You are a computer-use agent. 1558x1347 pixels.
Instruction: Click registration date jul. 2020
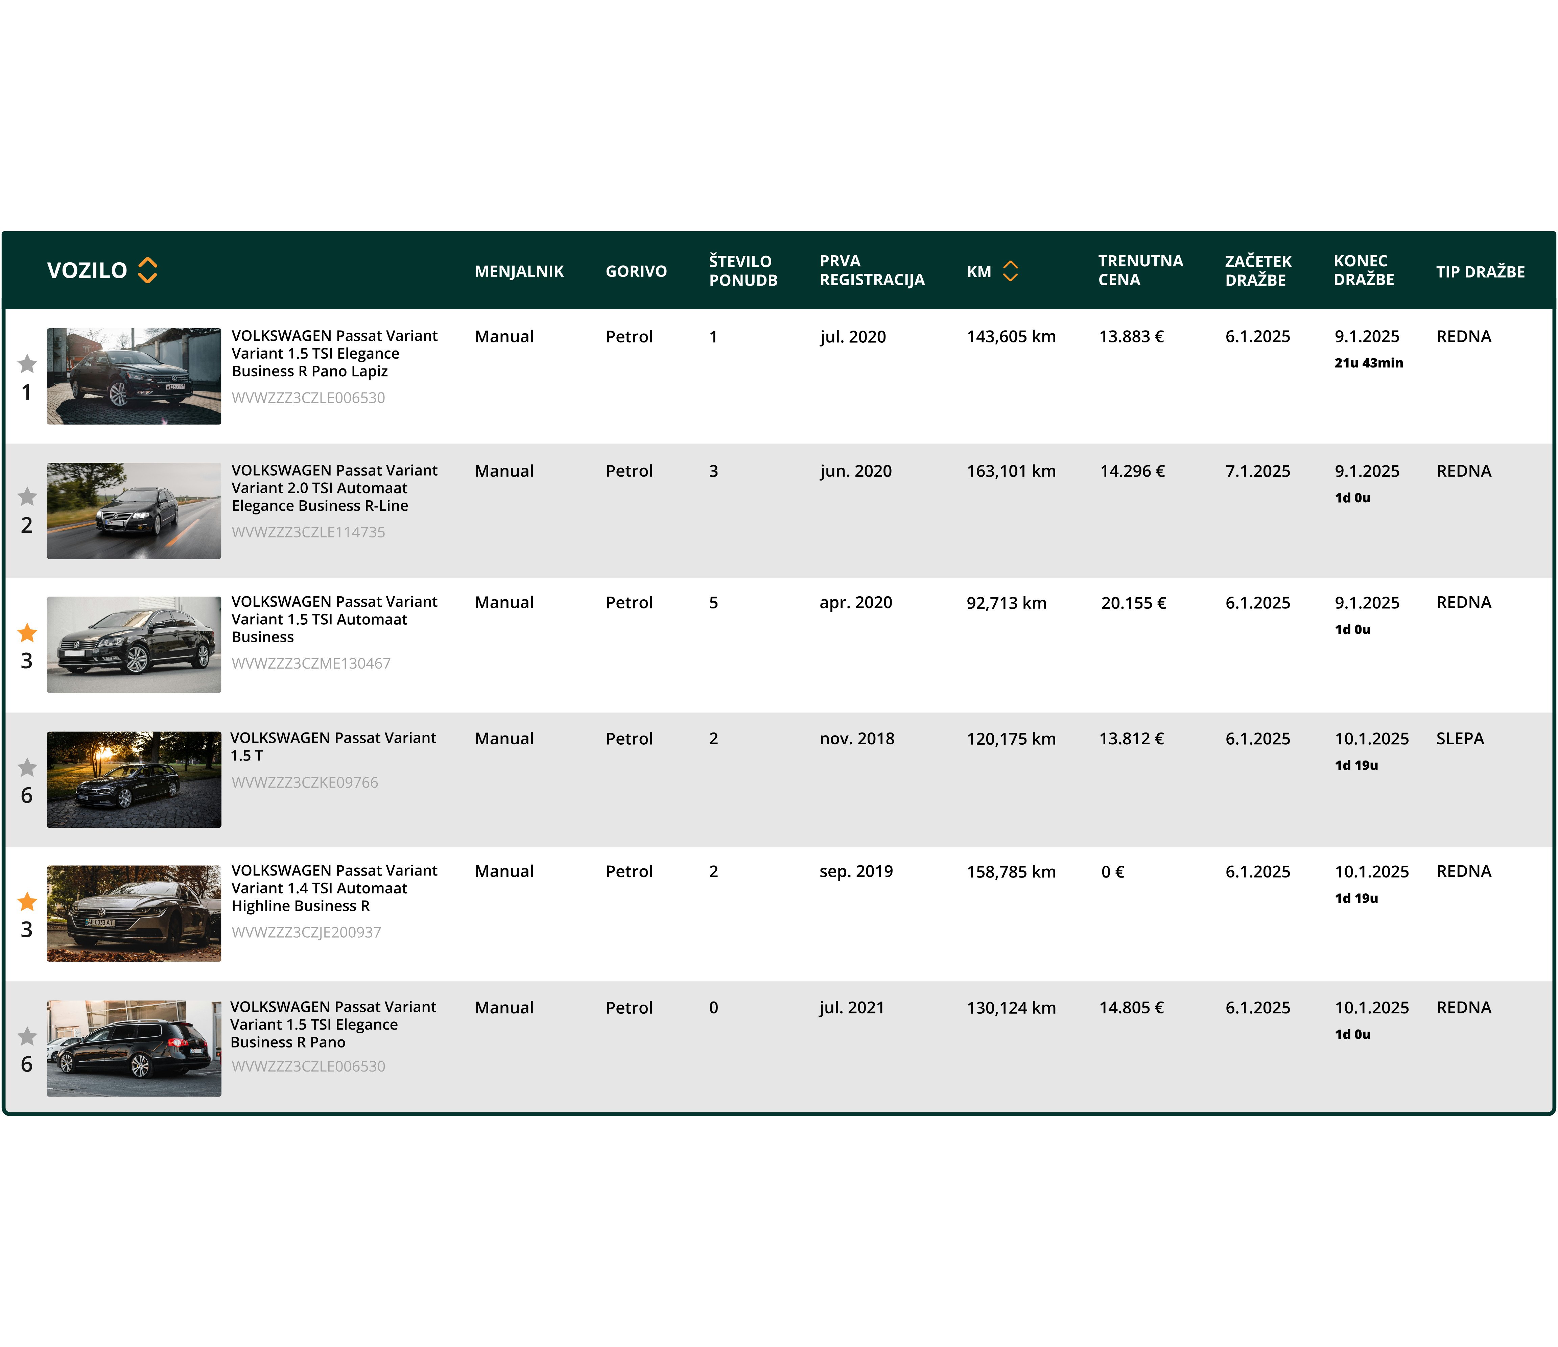coord(853,337)
